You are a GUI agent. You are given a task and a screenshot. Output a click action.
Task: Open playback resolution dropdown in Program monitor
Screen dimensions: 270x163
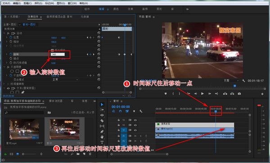pos(231,81)
